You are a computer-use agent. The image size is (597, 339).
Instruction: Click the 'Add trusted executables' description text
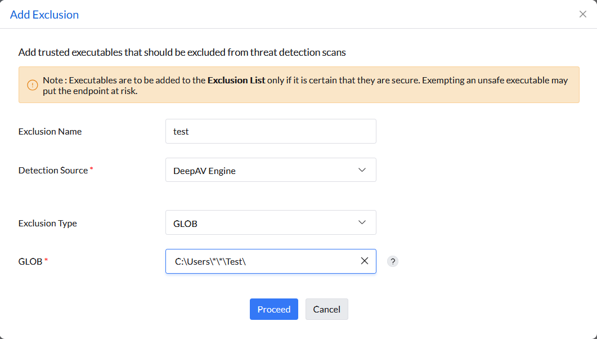point(182,52)
